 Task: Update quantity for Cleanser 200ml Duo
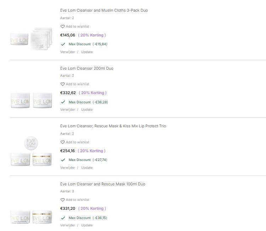(x=87, y=110)
